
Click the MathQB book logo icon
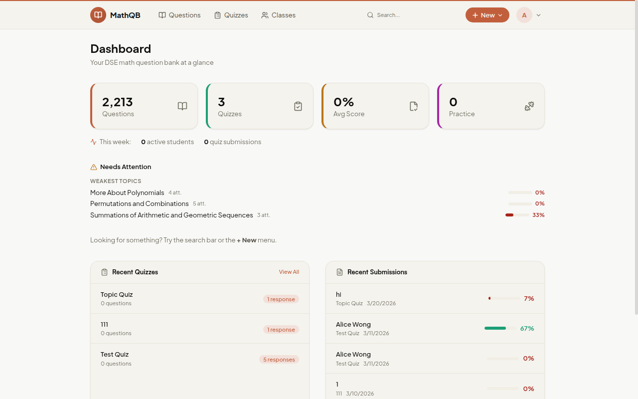[x=98, y=15]
